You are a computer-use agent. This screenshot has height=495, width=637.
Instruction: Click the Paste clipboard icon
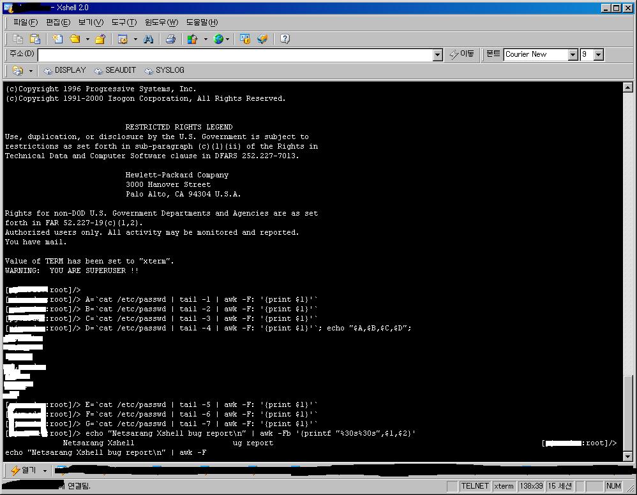click(x=35, y=39)
